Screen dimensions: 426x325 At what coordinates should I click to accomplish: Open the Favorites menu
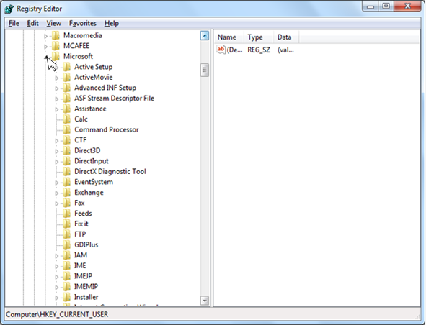(83, 23)
